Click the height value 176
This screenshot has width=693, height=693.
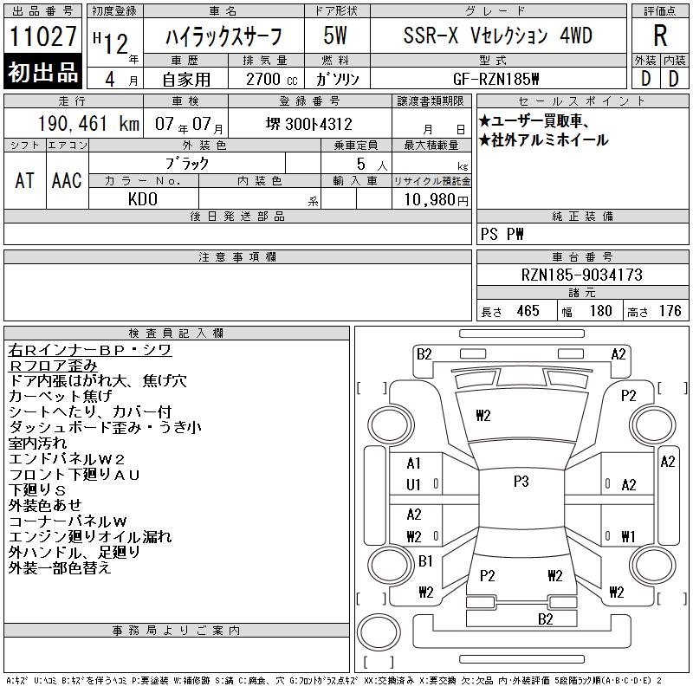click(670, 311)
